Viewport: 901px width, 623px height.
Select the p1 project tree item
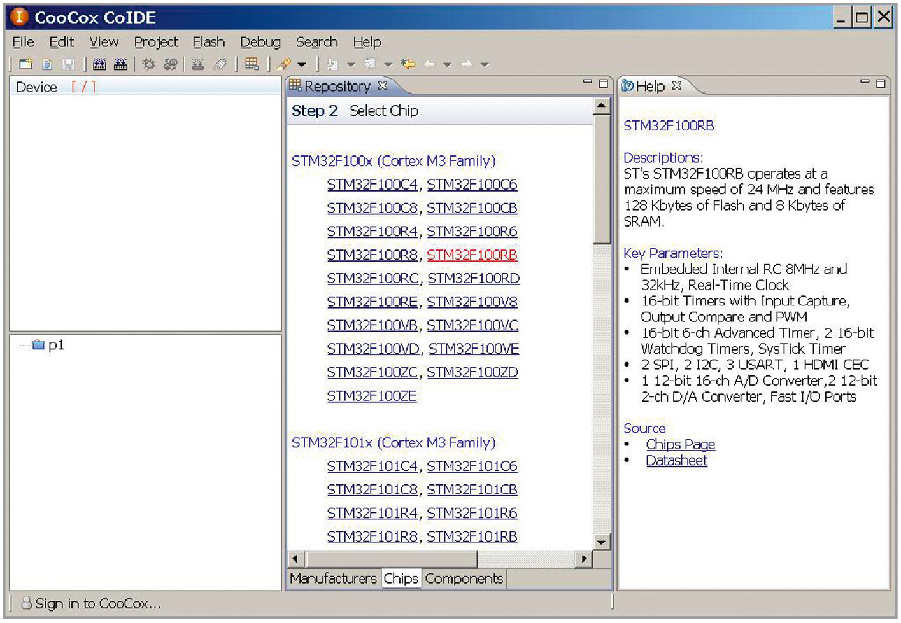(x=55, y=345)
